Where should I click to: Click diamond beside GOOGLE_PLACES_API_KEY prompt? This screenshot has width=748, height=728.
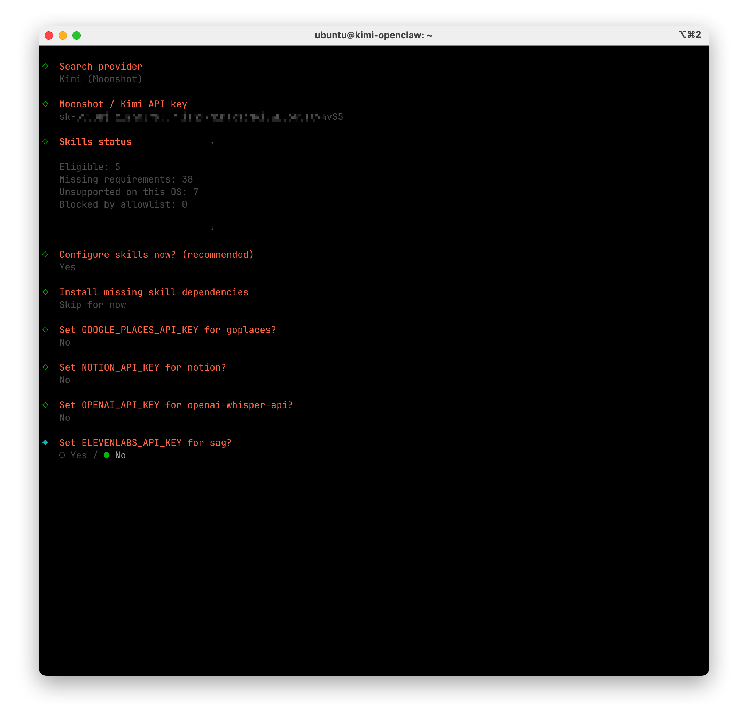point(46,330)
